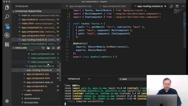Click the editor minimap preview
The image size is (188, 106).
tap(178, 11)
